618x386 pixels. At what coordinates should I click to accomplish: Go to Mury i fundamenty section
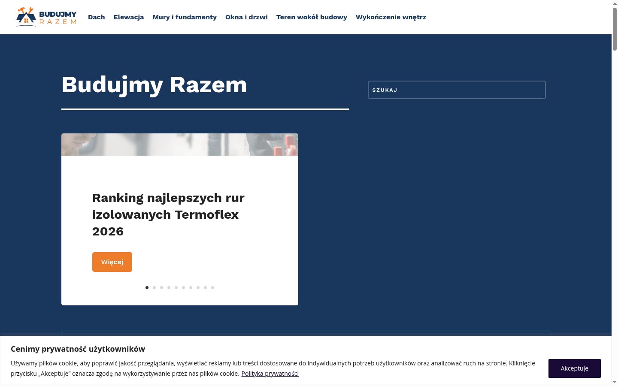coord(185,17)
